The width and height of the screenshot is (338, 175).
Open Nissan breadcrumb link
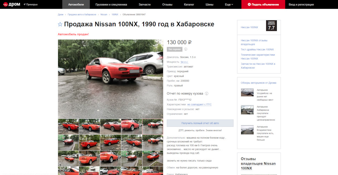click(104, 14)
